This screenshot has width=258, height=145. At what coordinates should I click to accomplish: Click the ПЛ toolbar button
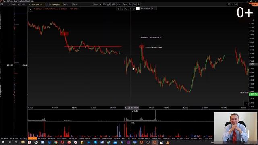pyautogui.click(x=134, y=4)
